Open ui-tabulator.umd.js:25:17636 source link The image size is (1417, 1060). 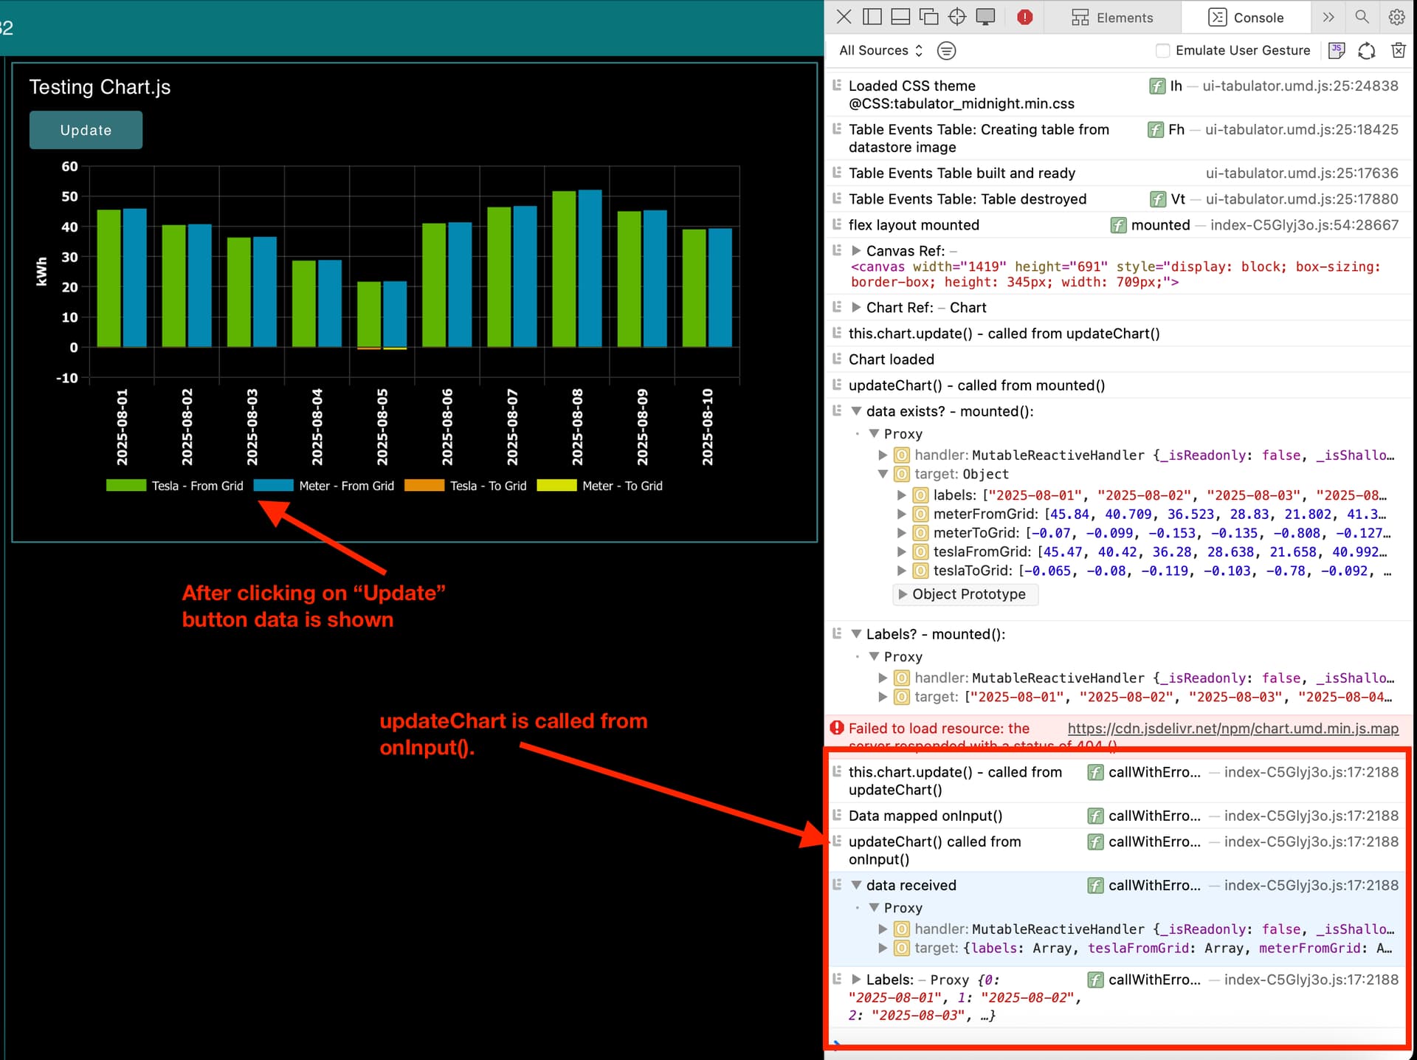1302,173
